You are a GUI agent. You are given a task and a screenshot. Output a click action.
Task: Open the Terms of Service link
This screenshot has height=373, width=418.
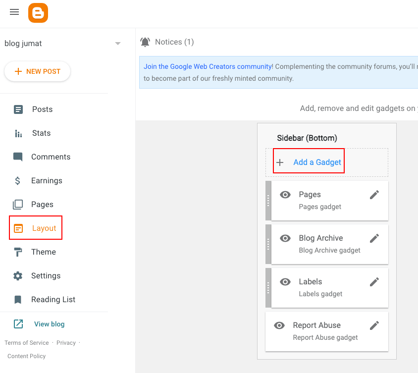[x=27, y=343]
